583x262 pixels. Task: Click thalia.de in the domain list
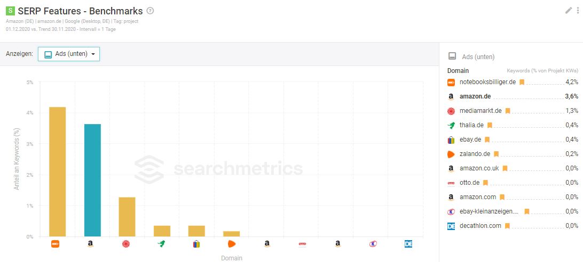click(x=471, y=125)
